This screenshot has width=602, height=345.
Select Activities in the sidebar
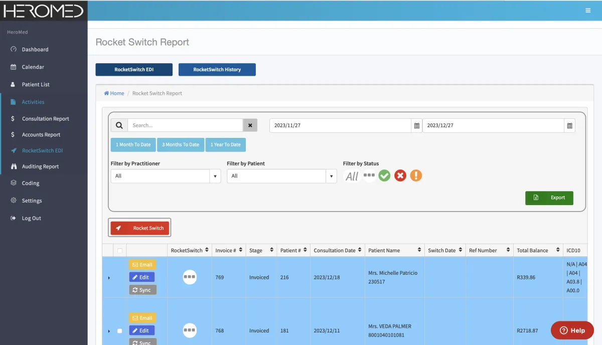[33, 102]
